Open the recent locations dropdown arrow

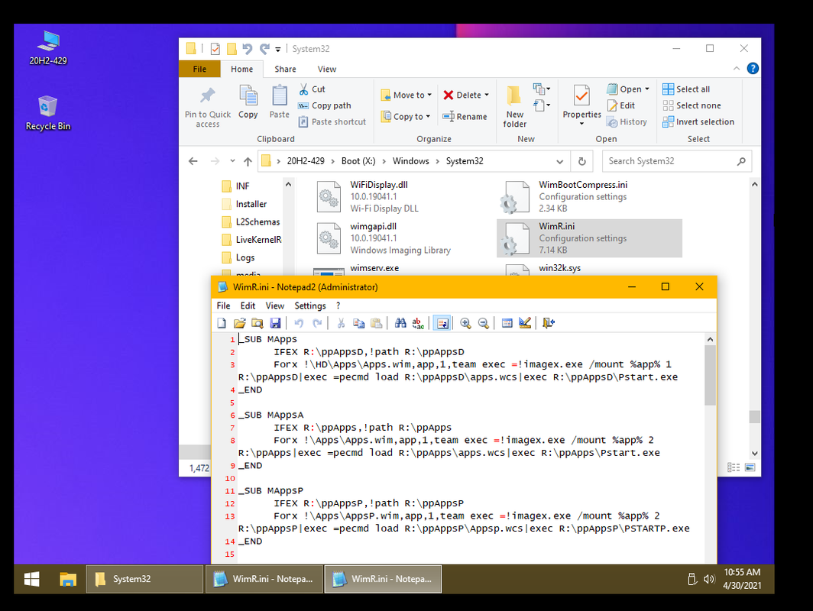tap(232, 161)
